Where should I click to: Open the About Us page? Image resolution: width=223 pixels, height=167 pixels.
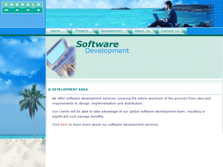pyautogui.click(x=145, y=31)
